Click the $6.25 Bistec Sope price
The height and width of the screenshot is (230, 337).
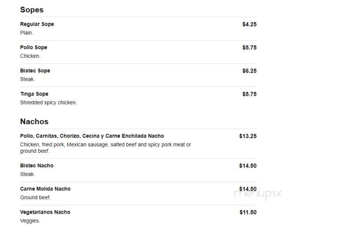249,71
